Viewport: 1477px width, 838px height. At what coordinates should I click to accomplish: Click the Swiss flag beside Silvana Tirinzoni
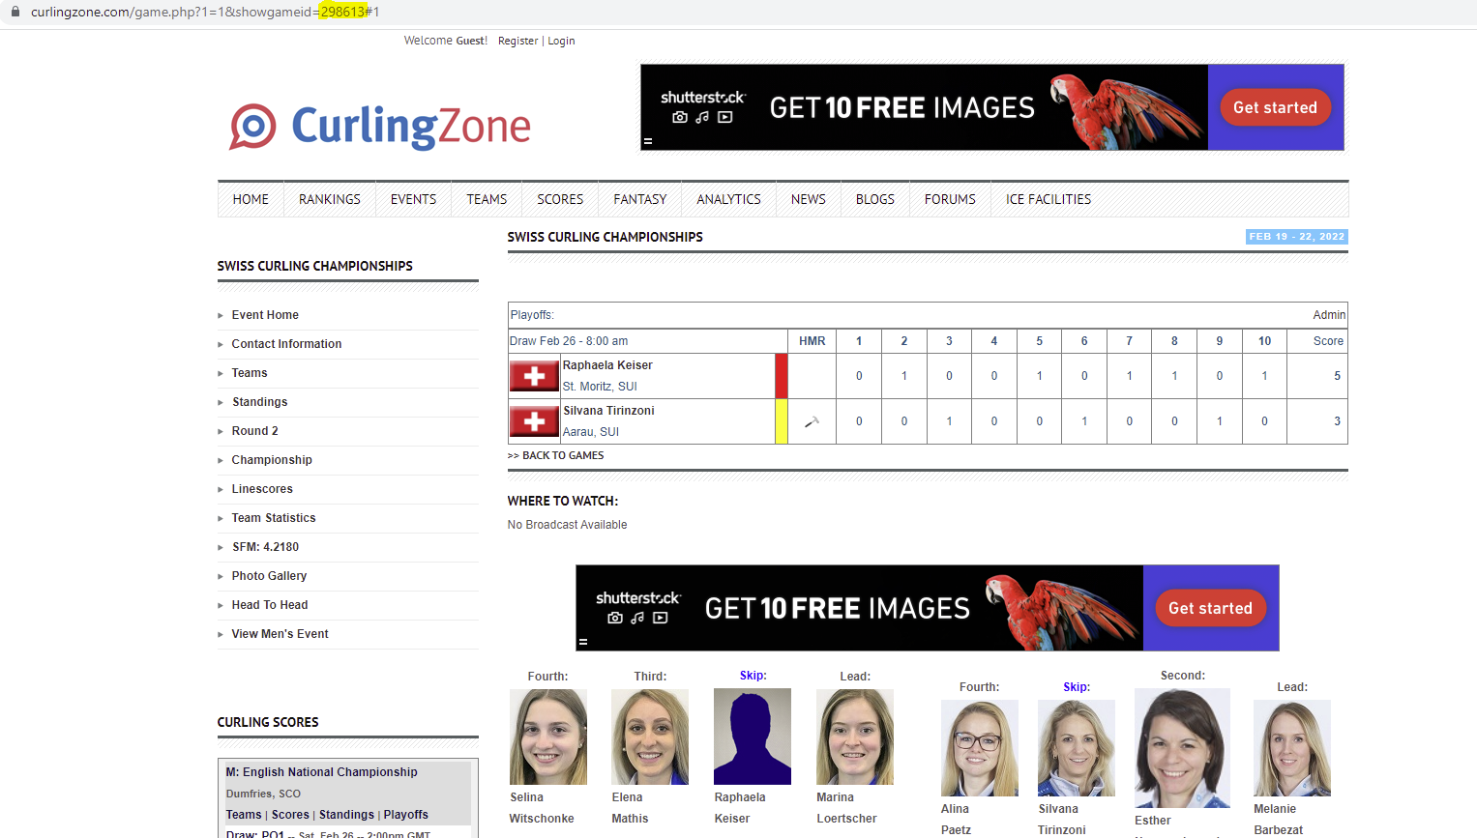534,421
